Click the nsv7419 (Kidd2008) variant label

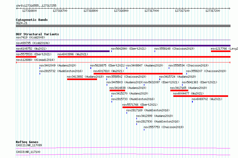click(30, 37)
